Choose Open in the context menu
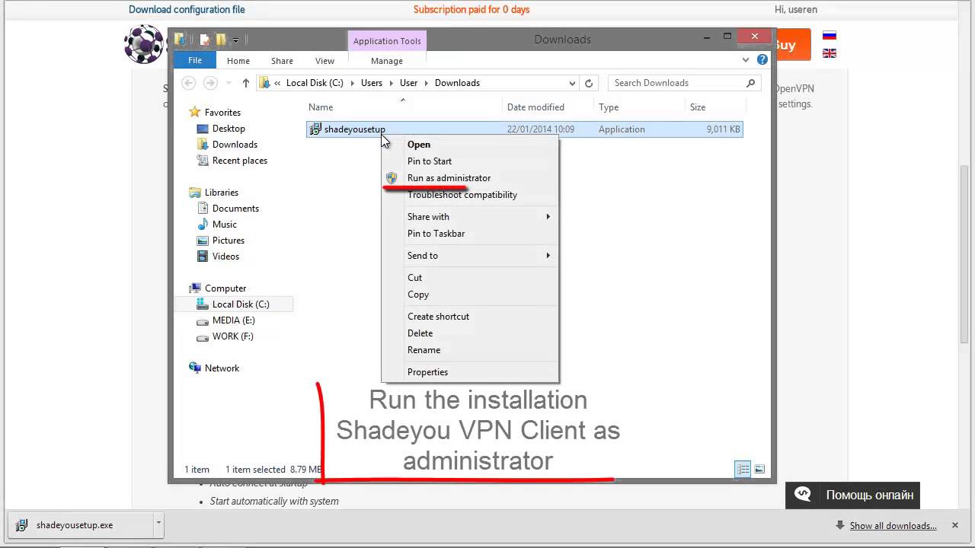The image size is (975, 548). click(470, 145)
